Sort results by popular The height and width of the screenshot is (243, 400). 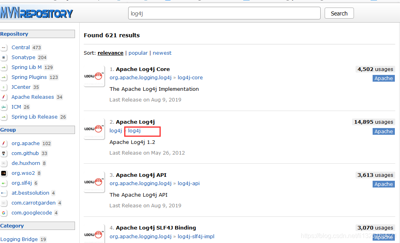pyautogui.click(x=138, y=53)
